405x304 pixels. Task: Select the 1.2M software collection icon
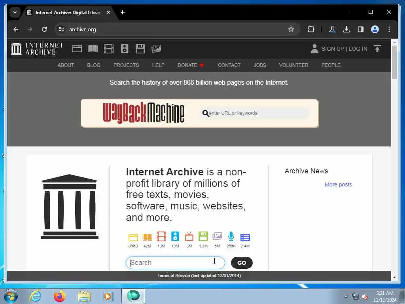pyautogui.click(x=203, y=237)
